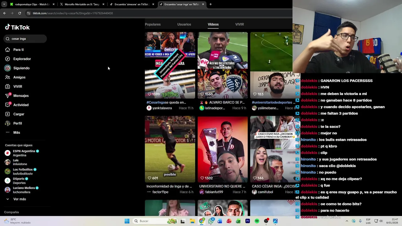The width and height of the screenshot is (402, 226).
Task: Switch to the Populares tab
Action: pyautogui.click(x=153, y=24)
